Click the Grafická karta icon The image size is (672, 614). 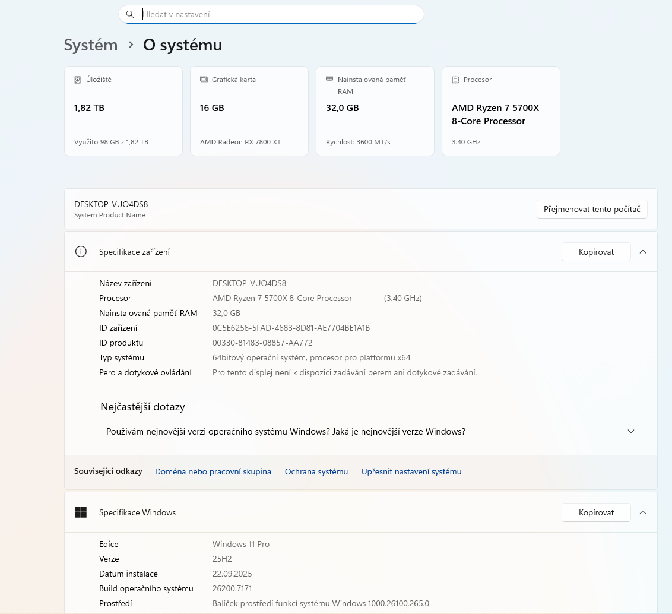click(204, 80)
